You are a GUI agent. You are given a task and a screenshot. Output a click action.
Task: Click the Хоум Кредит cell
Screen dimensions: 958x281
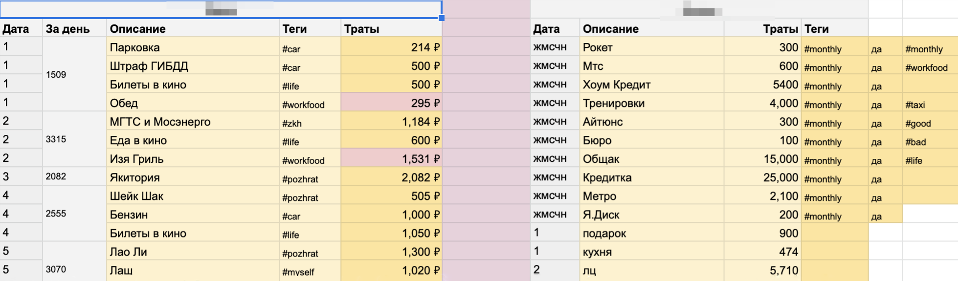[x=652, y=84]
